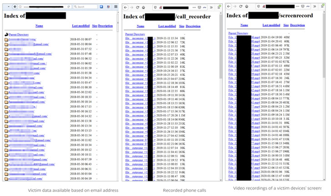331x196 pixels.
Task: Open history dropdown arrow in left browser window
Action: click(x=9, y=7)
